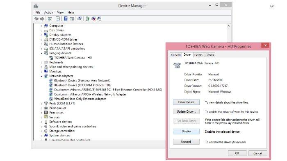Click the Back arrow in Device Manager toolbar
287x161 pixels.
coord(36,19)
